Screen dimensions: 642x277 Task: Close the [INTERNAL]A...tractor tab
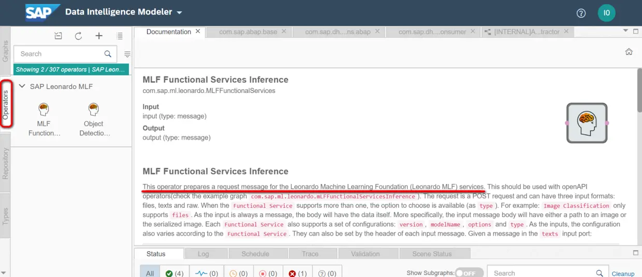coord(566,32)
